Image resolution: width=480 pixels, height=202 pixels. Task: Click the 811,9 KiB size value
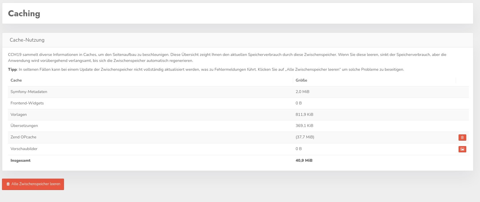(x=304, y=115)
